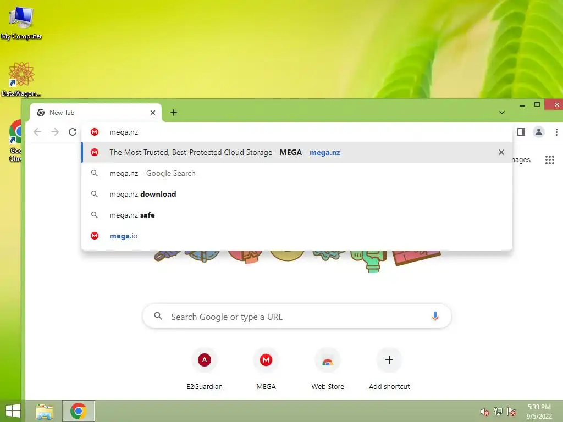Start voice search with microphone icon

[435, 316]
